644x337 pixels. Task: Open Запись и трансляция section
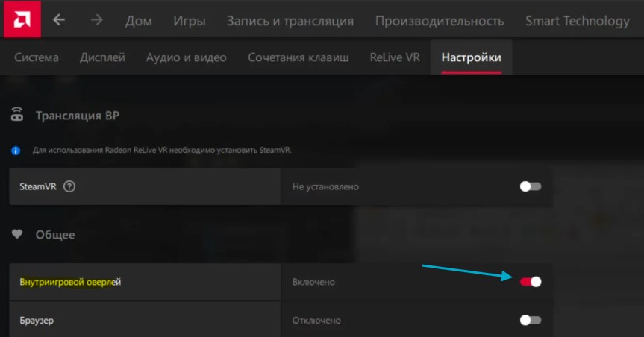coord(290,21)
